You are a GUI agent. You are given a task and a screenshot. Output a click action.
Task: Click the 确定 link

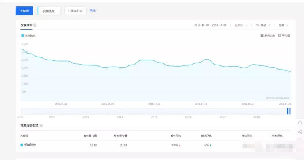[92, 11]
